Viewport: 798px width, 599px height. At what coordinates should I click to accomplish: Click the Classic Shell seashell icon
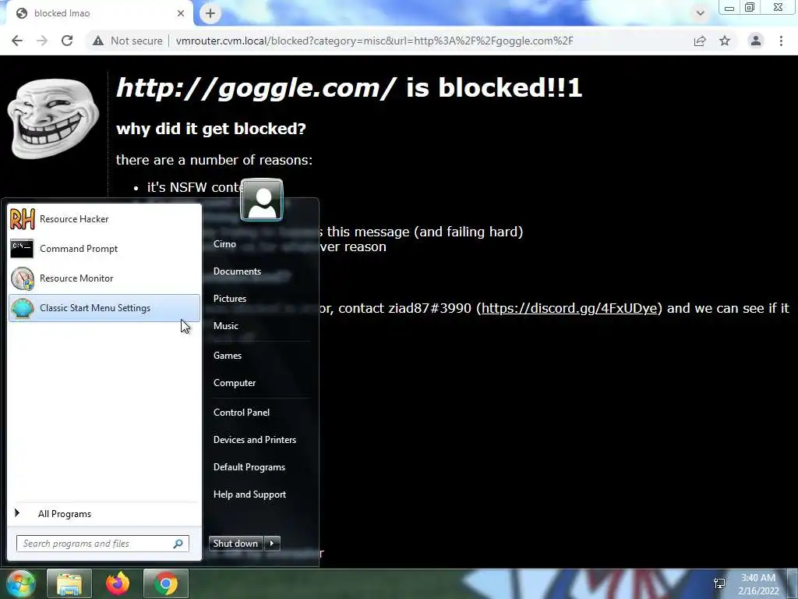click(x=23, y=308)
